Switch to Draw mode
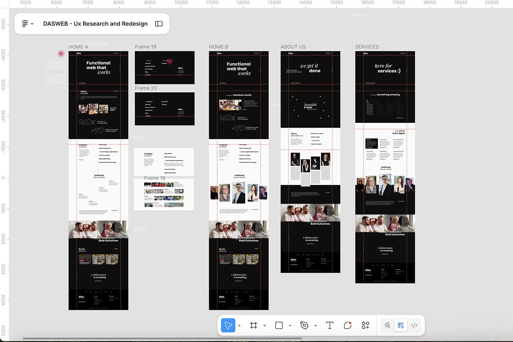 (x=387, y=325)
